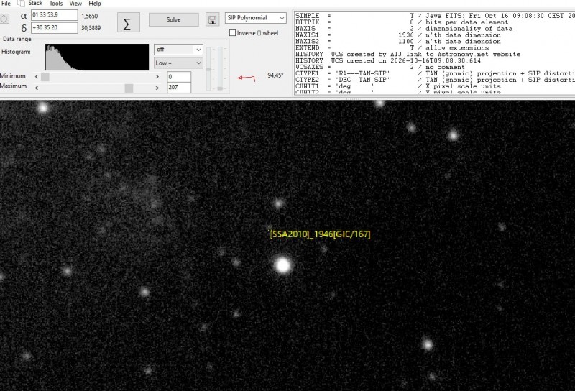575x391 pixels.
Task: Click the WCSAXES header line
Action: coord(380,67)
